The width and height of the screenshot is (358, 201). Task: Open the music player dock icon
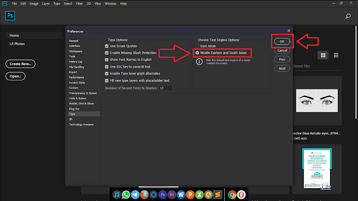[x=116, y=195]
